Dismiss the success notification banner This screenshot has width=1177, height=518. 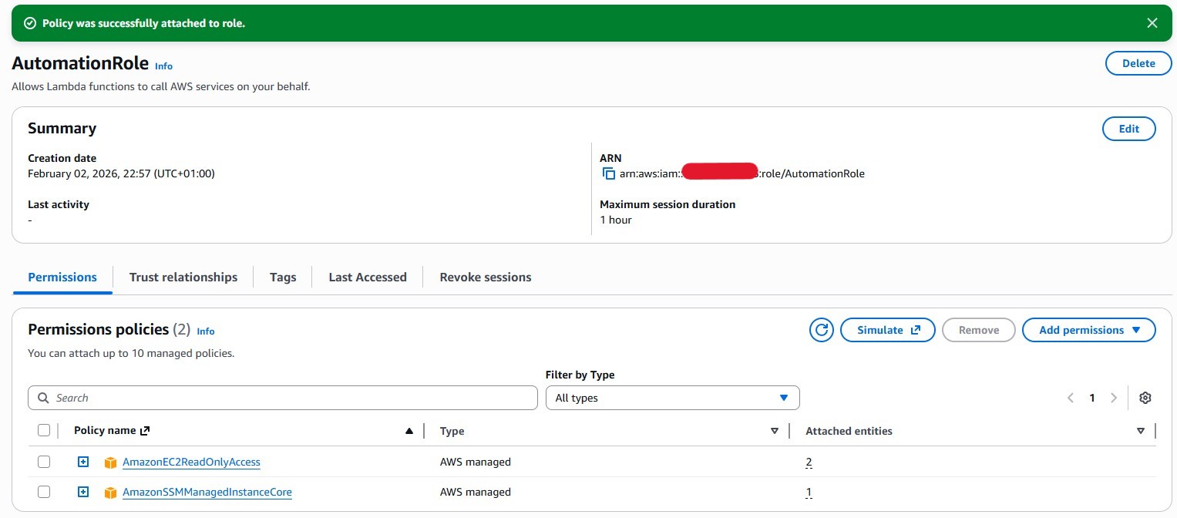coord(1152,22)
